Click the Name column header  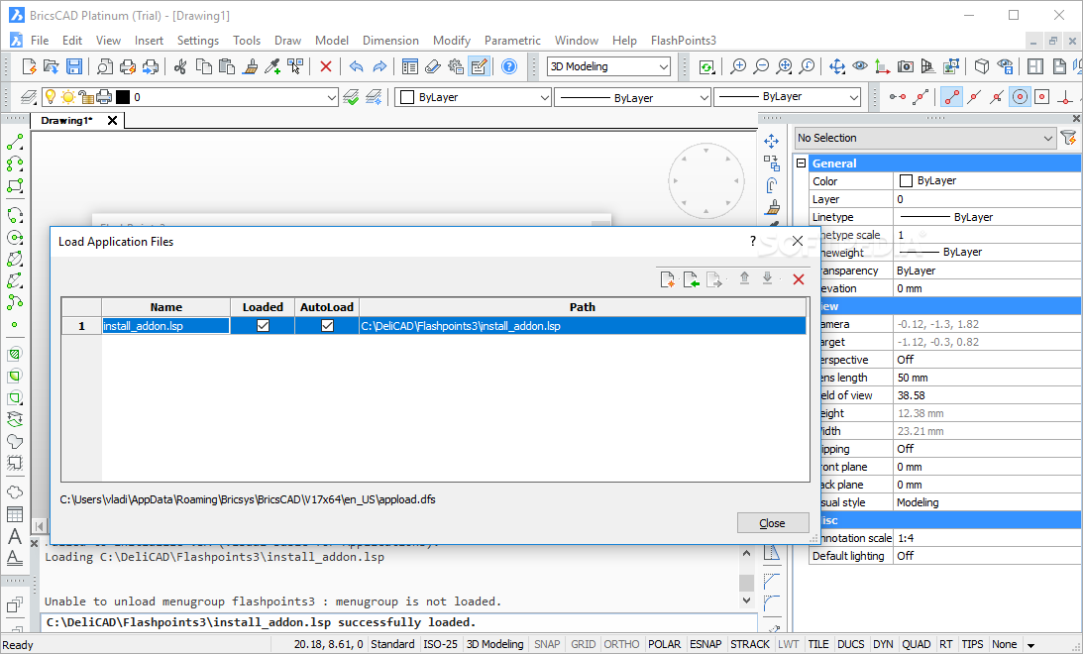click(x=165, y=306)
